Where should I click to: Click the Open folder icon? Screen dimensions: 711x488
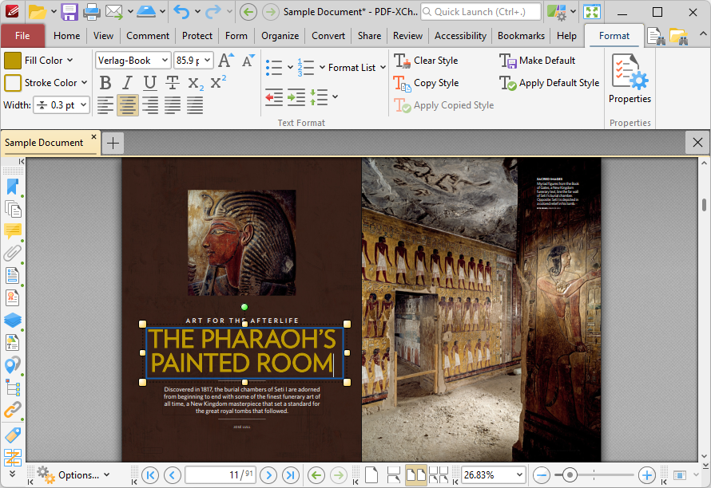click(x=38, y=12)
